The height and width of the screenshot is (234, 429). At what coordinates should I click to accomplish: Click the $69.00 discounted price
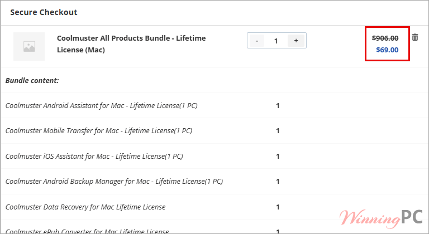pos(387,50)
